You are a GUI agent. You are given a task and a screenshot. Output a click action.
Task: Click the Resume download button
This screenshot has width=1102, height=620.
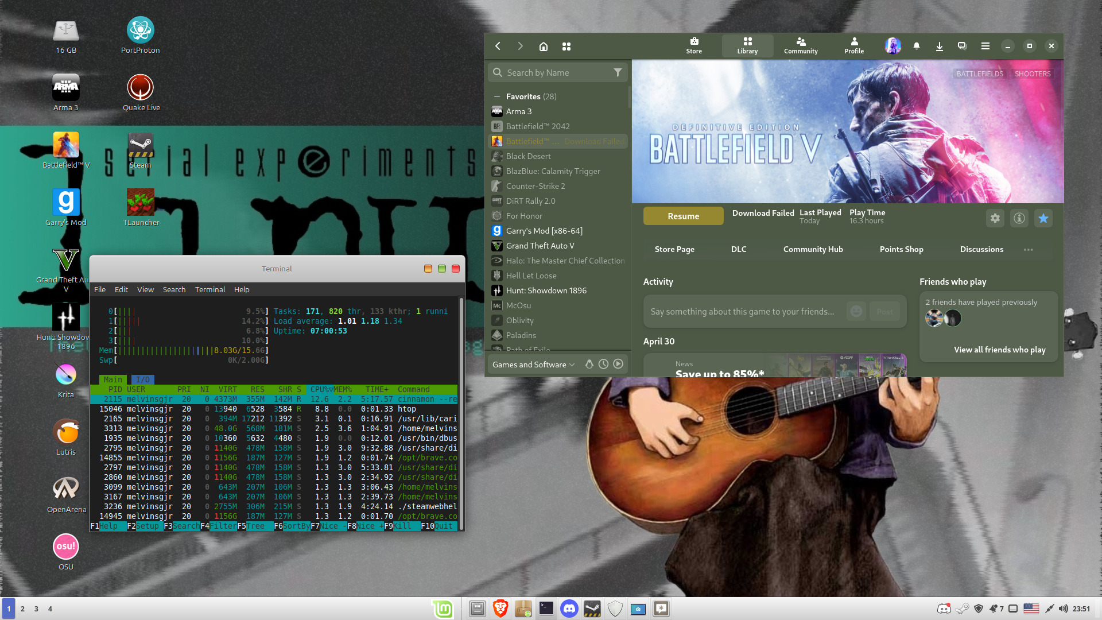(683, 216)
